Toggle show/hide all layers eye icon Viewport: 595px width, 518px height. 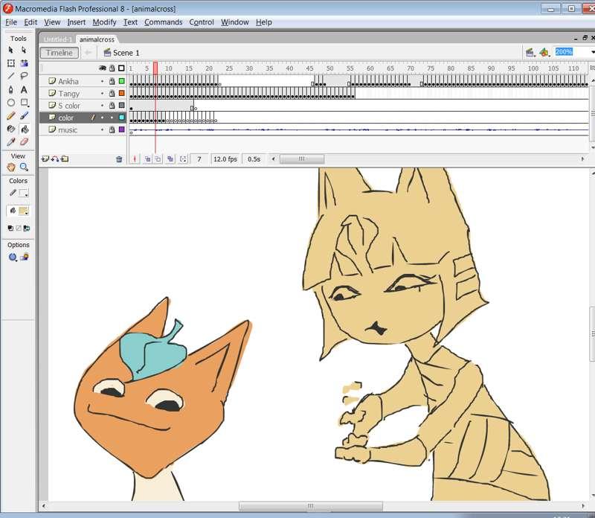tap(103, 68)
